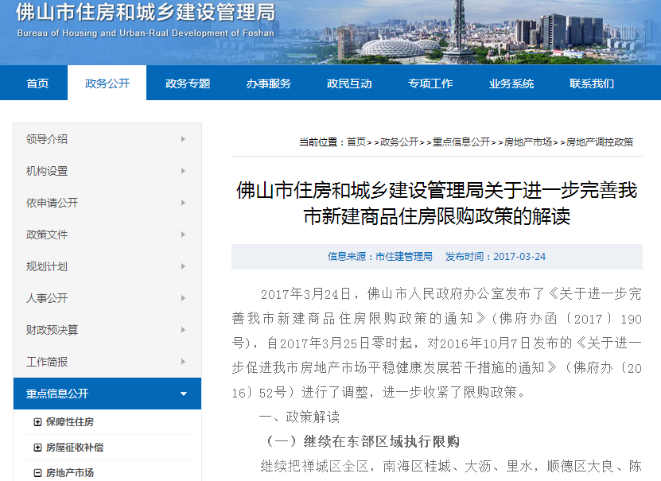The width and height of the screenshot is (661, 481).
Task: Click the 佛山市住房和城乡建设管理局 site banner title
Action: tap(146, 14)
